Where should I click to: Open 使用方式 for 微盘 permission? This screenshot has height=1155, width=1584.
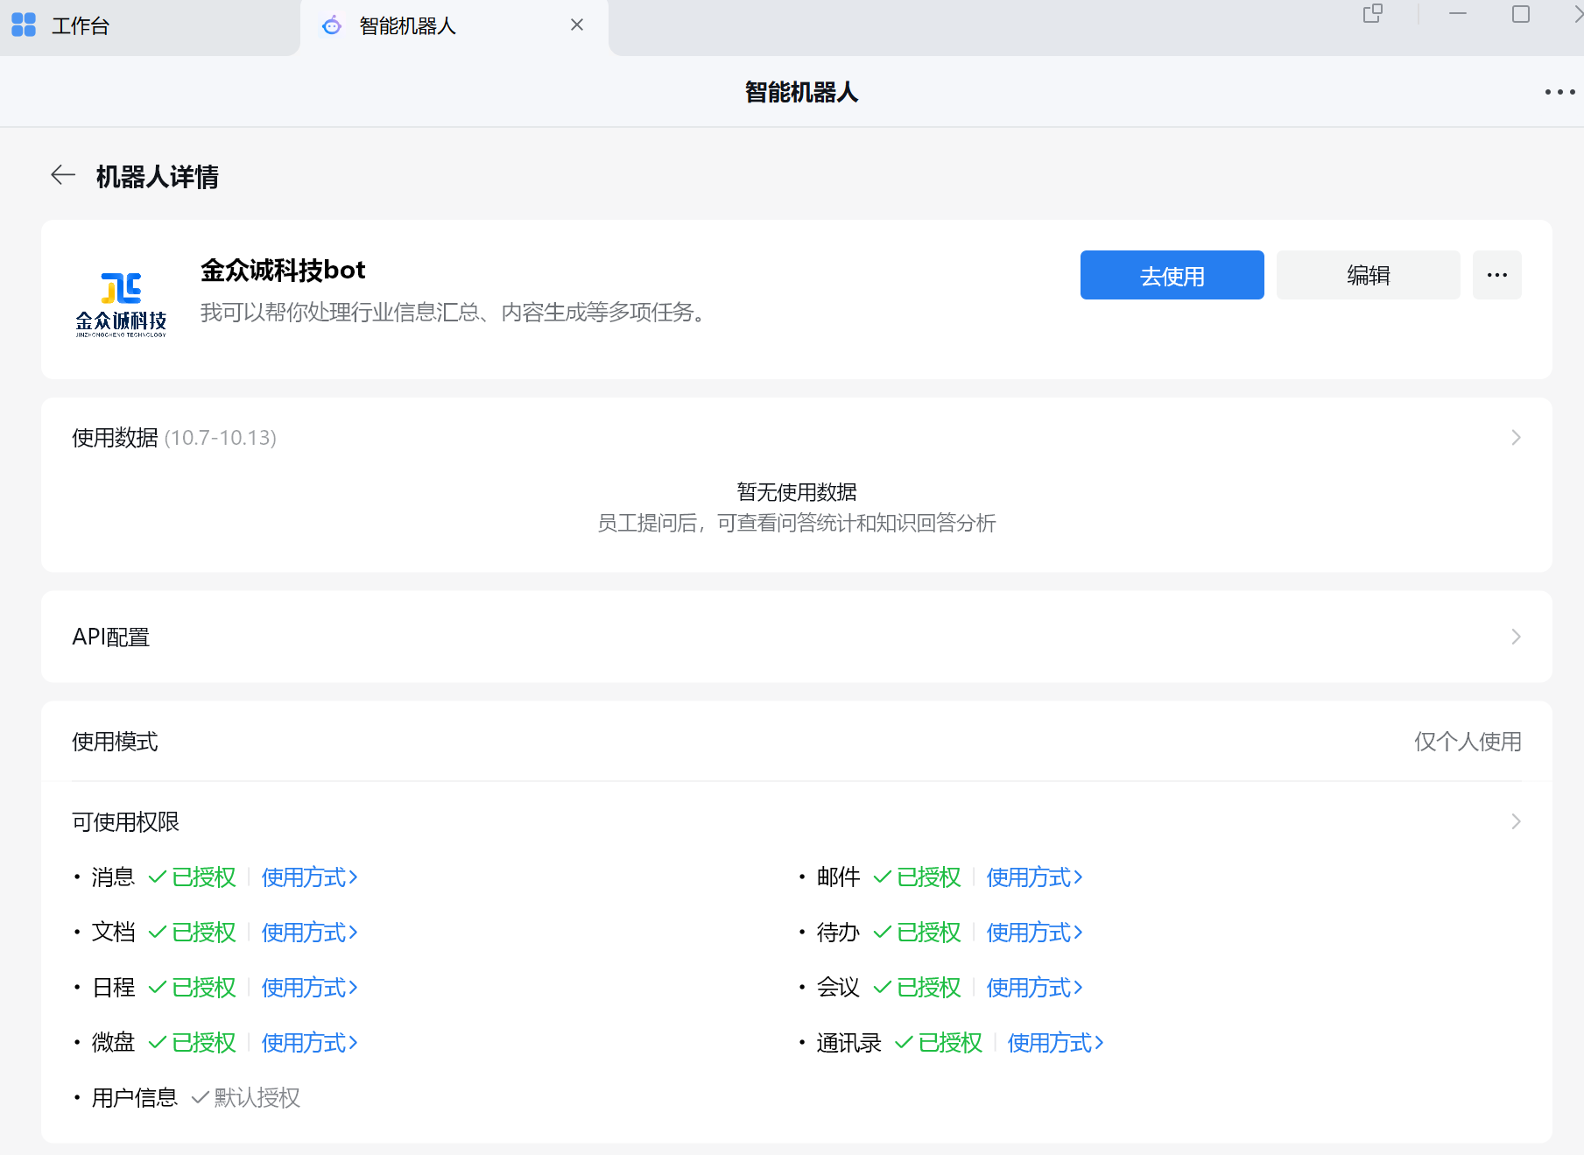point(310,1043)
